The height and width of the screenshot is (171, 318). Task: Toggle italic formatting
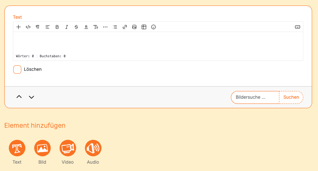[x=67, y=27]
